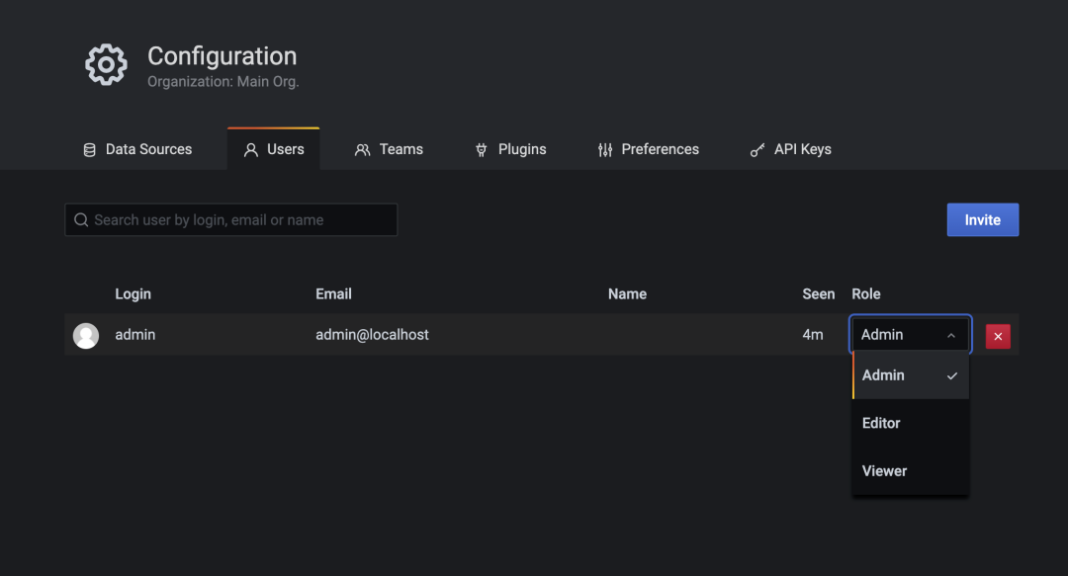
Task: Click the Configuration gear icon
Action: (106, 64)
